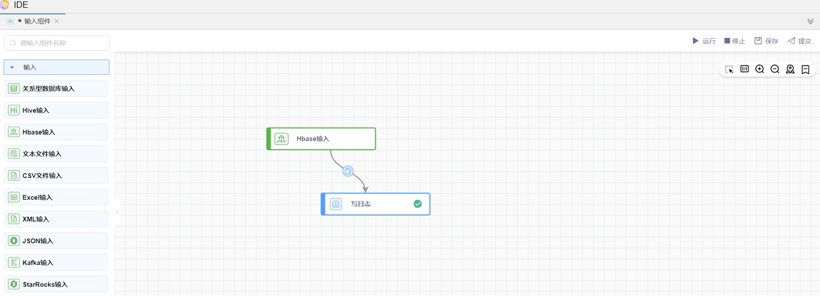Click the copy icon on connection line

coord(348,171)
